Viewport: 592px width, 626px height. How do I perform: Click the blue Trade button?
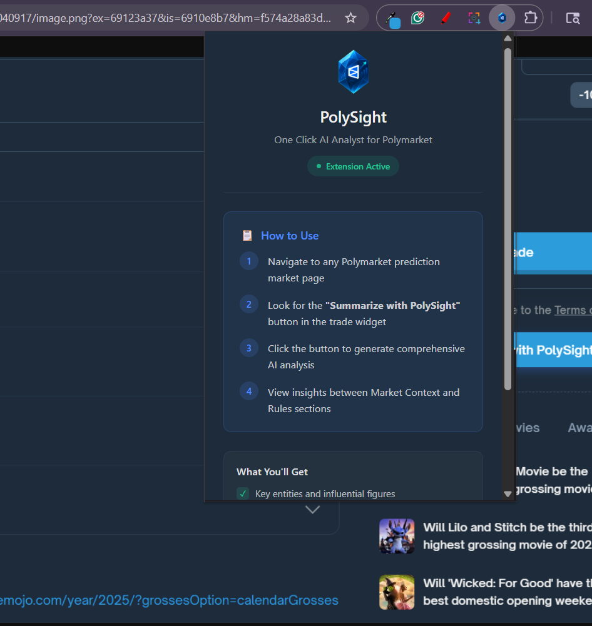553,253
